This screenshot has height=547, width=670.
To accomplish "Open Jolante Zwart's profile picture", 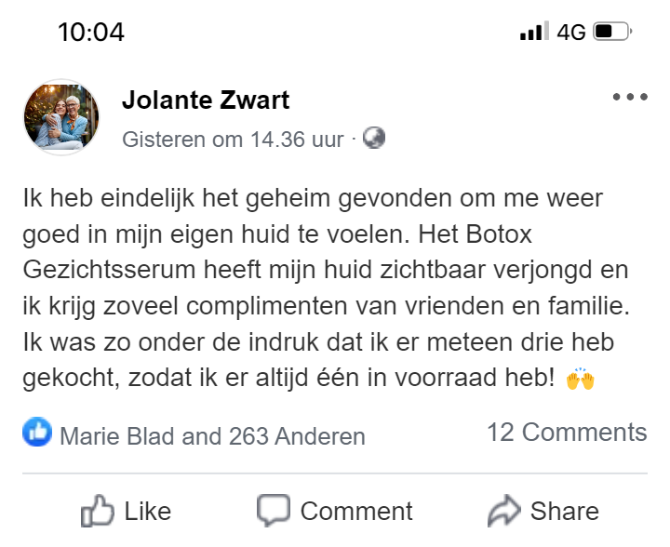I will point(61,117).
